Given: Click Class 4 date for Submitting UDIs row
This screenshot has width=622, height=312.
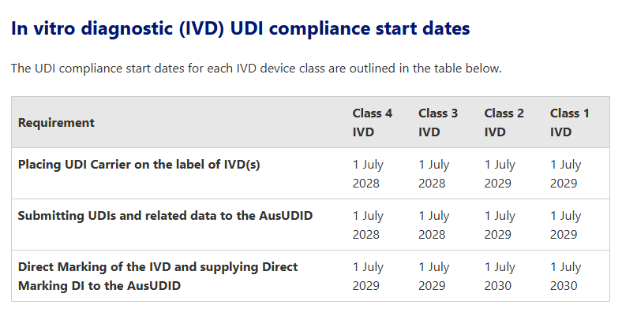Looking at the screenshot, I should (368, 225).
